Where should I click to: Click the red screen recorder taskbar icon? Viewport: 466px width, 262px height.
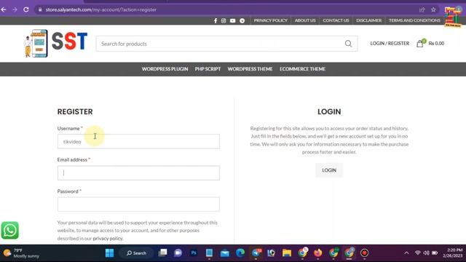pos(364,253)
